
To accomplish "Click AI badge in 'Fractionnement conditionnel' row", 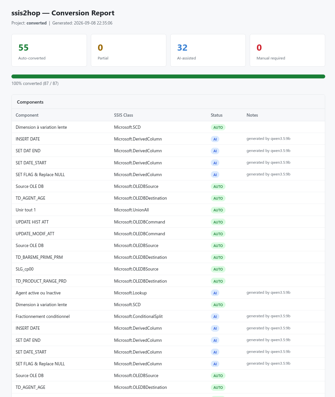I will [x=215, y=317].
